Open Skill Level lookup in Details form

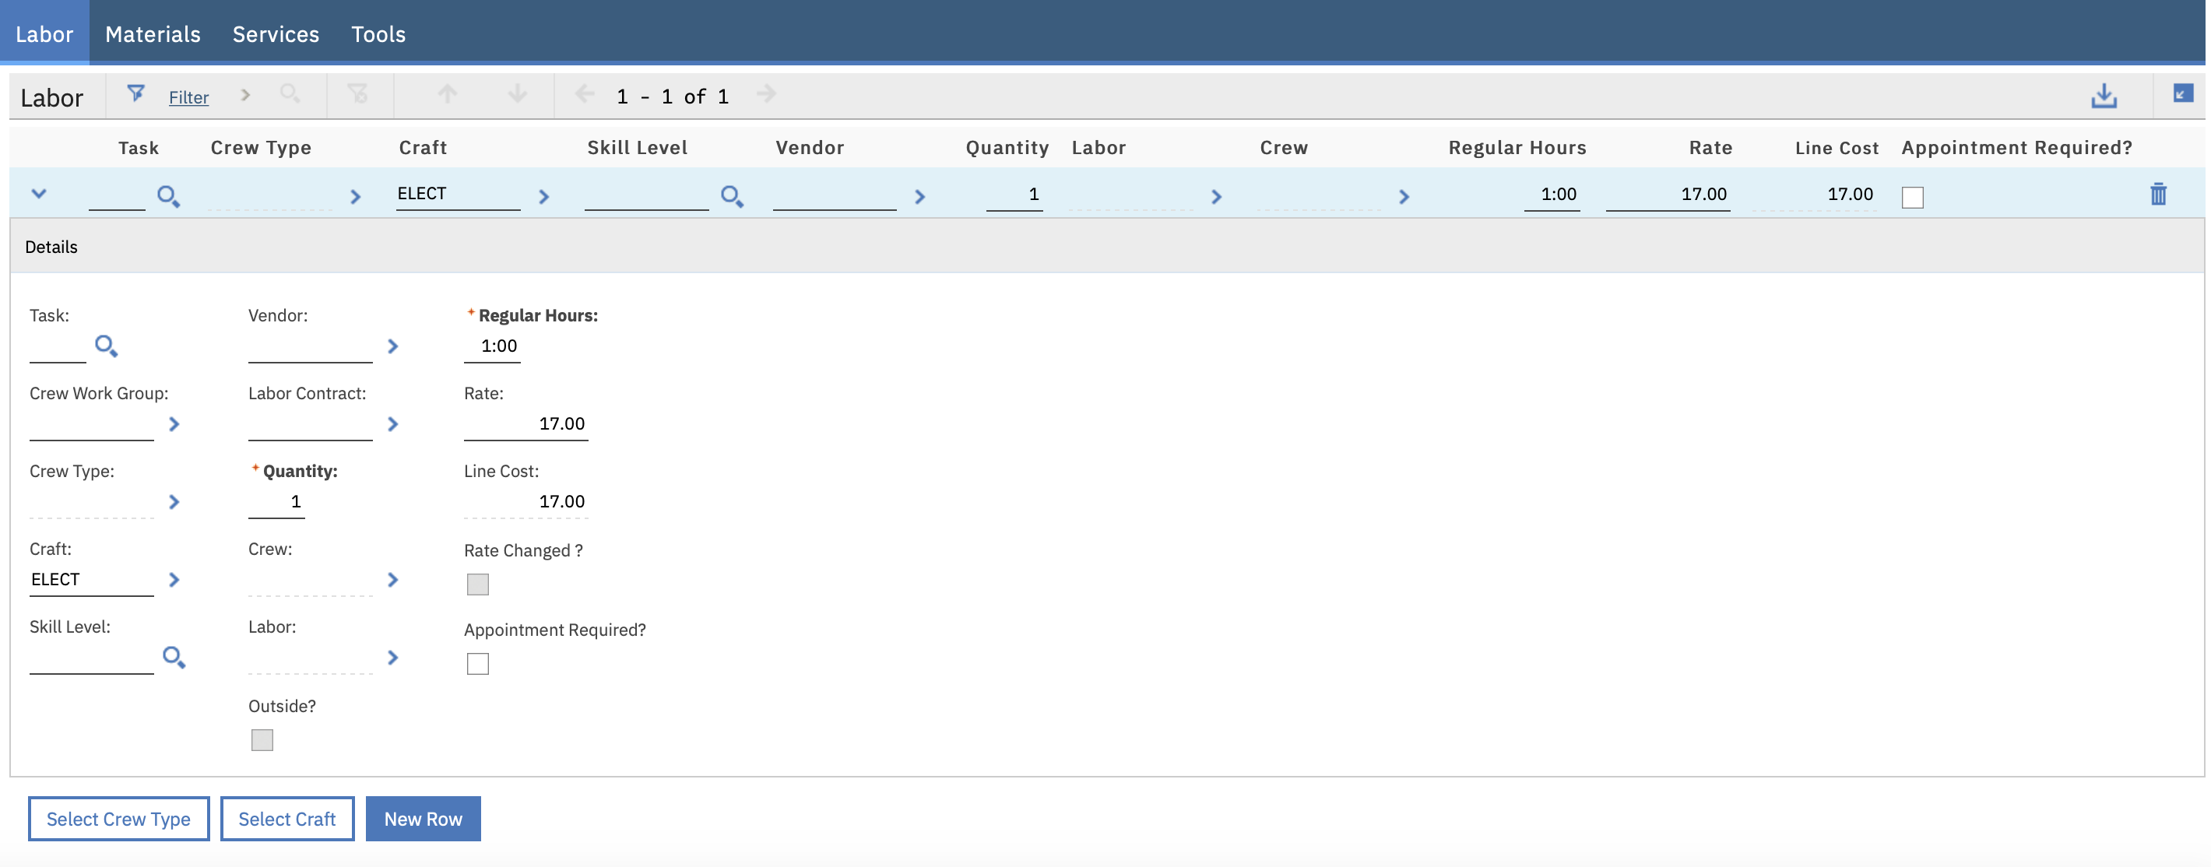point(174,658)
